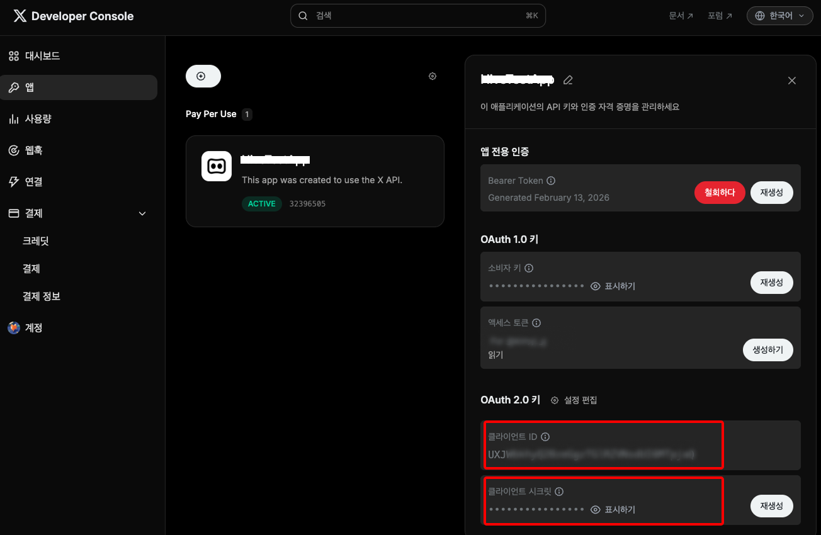Click info icon next to 액세스 토큰
The image size is (821, 535).
click(536, 323)
